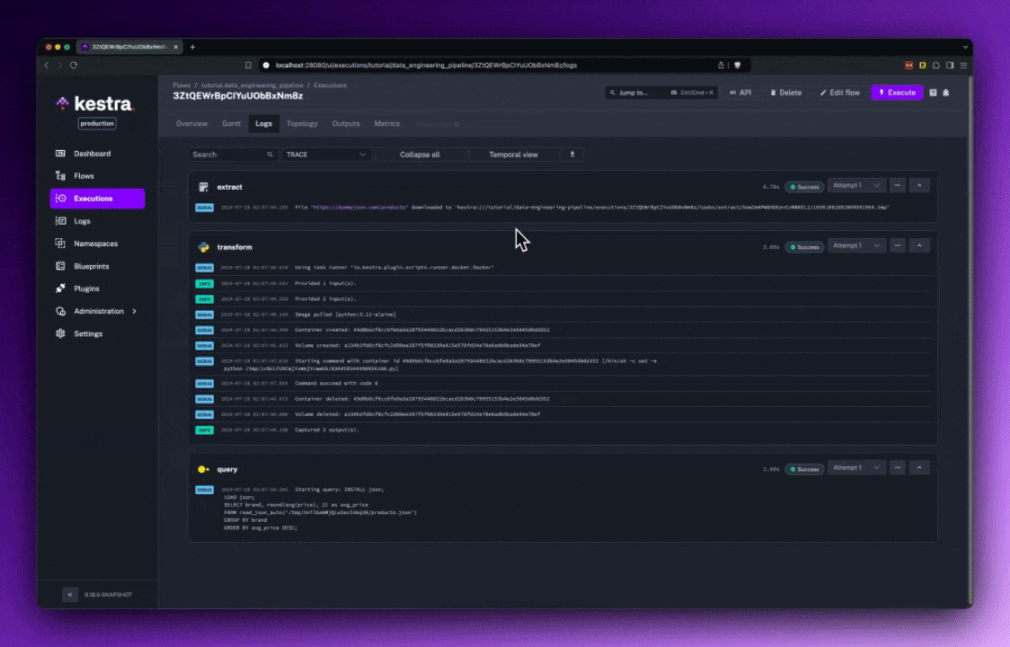
Task: Click the Flows icon in sidebar
Action: (x=61, y=176)
